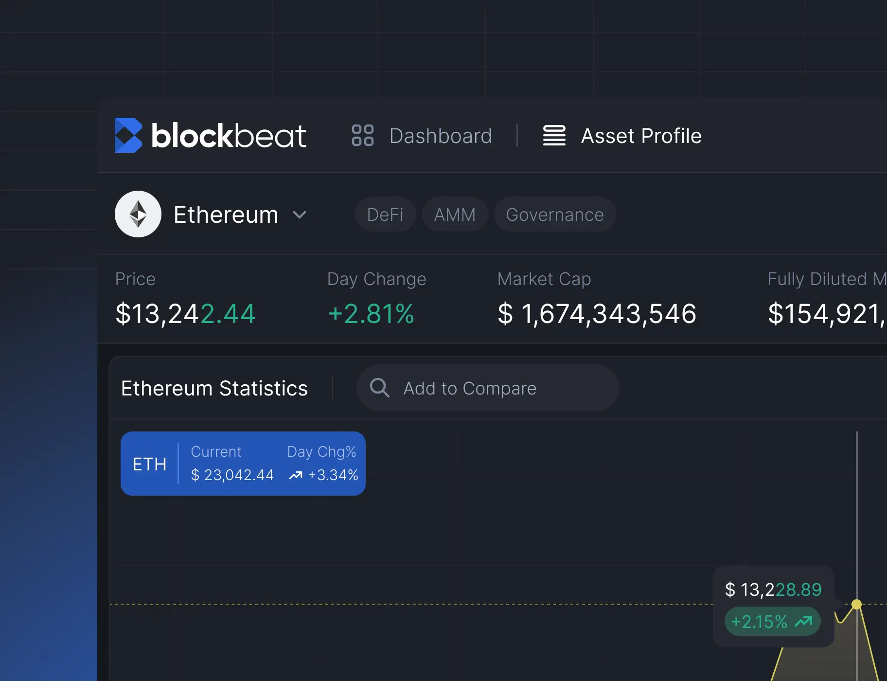Screen dimensions: 887x681
Task: Select the DeFi tag chip
Action: (385, 215)
